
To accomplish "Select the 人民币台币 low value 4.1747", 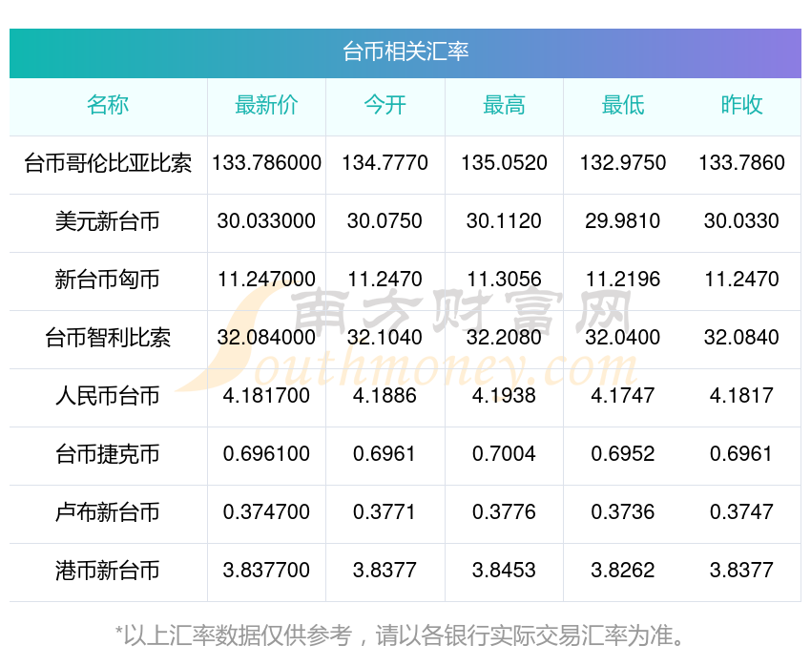I will coord(623,396).
